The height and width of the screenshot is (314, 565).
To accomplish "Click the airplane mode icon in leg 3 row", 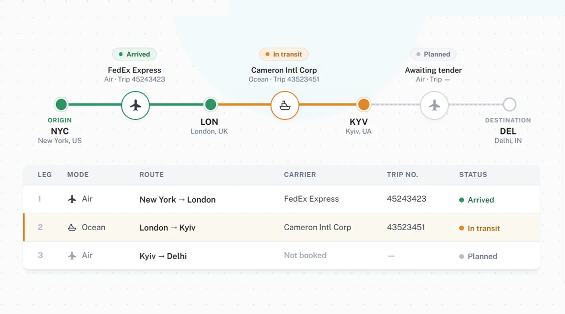I will click(x=72, y=256).
